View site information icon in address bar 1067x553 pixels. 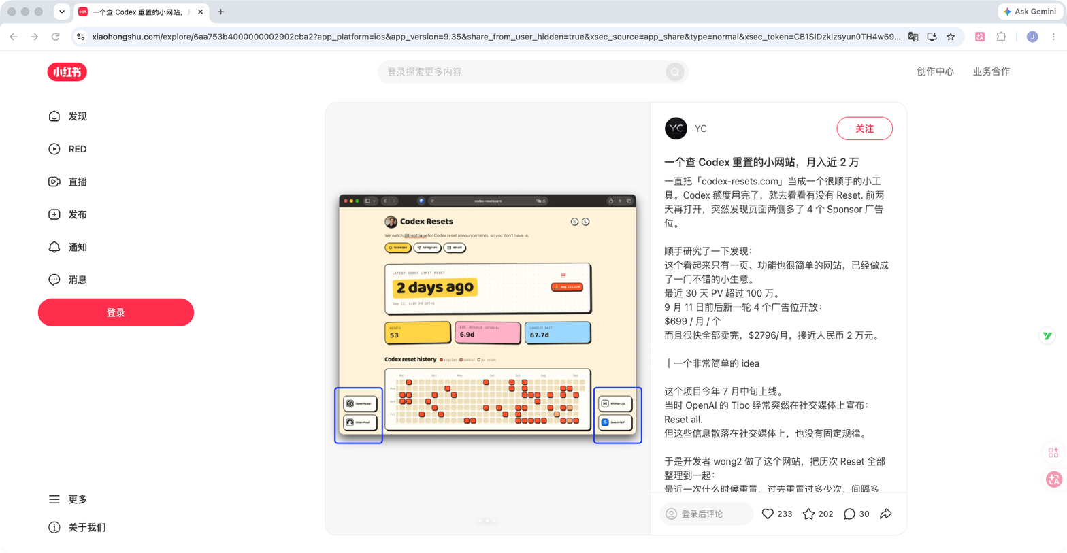[81, 37]
